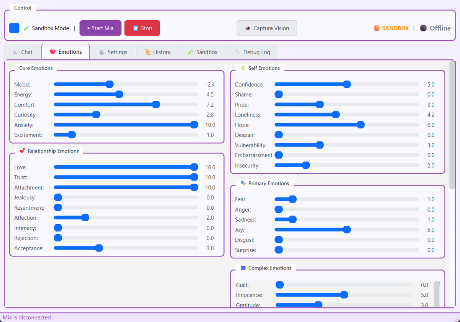Screen dimensions: 460x322
Task: Click the Capture Vision button
Action: coord(267,28)
